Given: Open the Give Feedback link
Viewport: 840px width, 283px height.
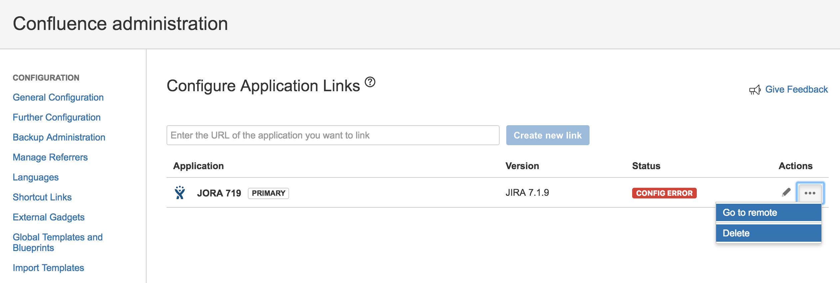Looking at the screenshot, I should tap(796, 89).
